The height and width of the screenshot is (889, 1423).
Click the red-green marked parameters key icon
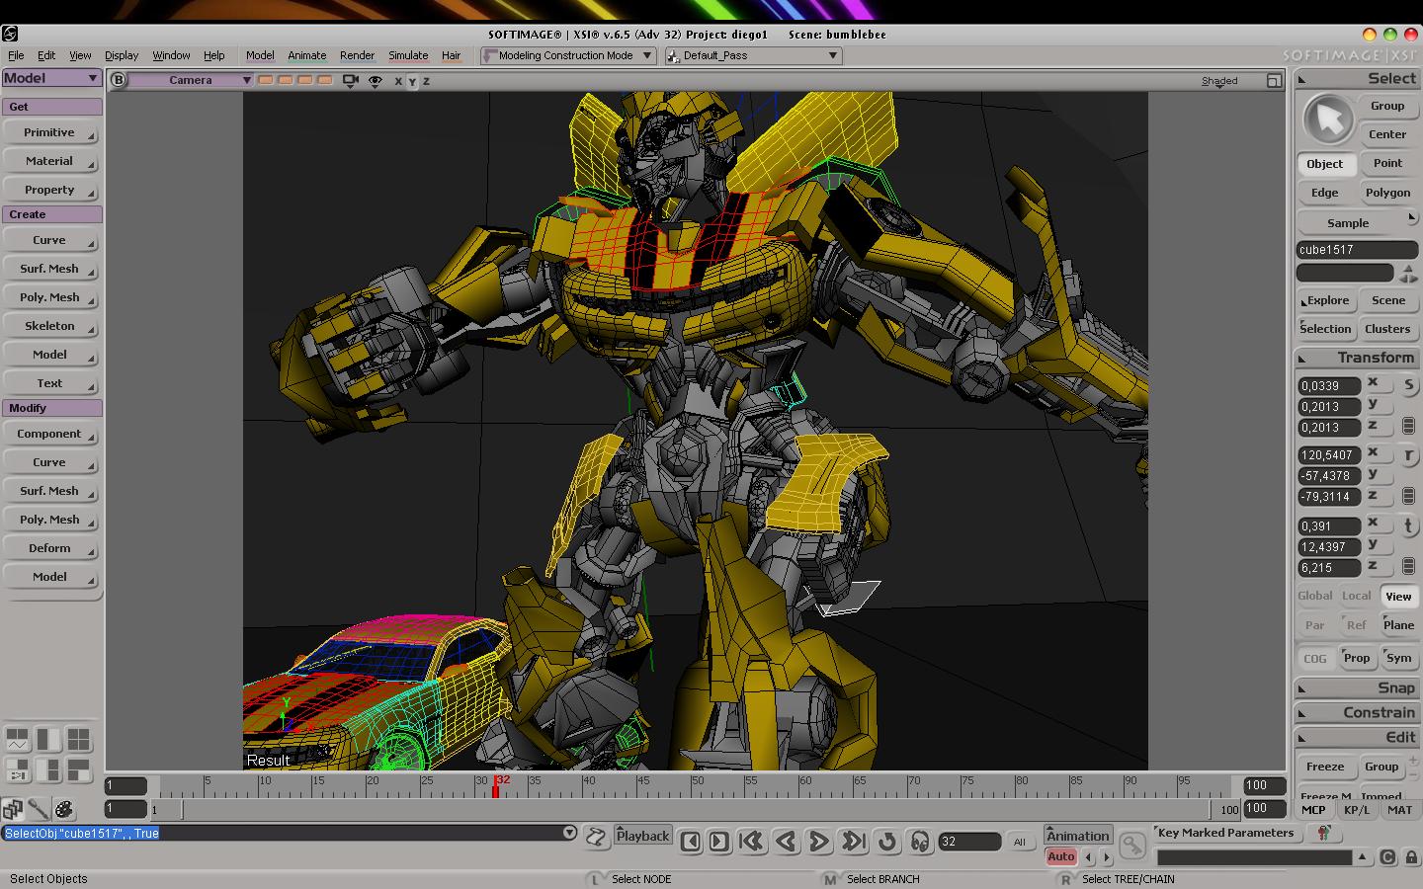(x=1323, y=834)
